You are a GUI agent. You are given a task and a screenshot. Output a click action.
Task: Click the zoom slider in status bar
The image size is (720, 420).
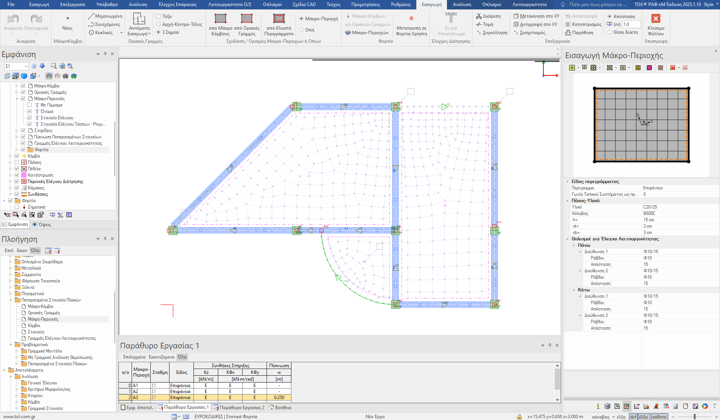pos(694,417)
